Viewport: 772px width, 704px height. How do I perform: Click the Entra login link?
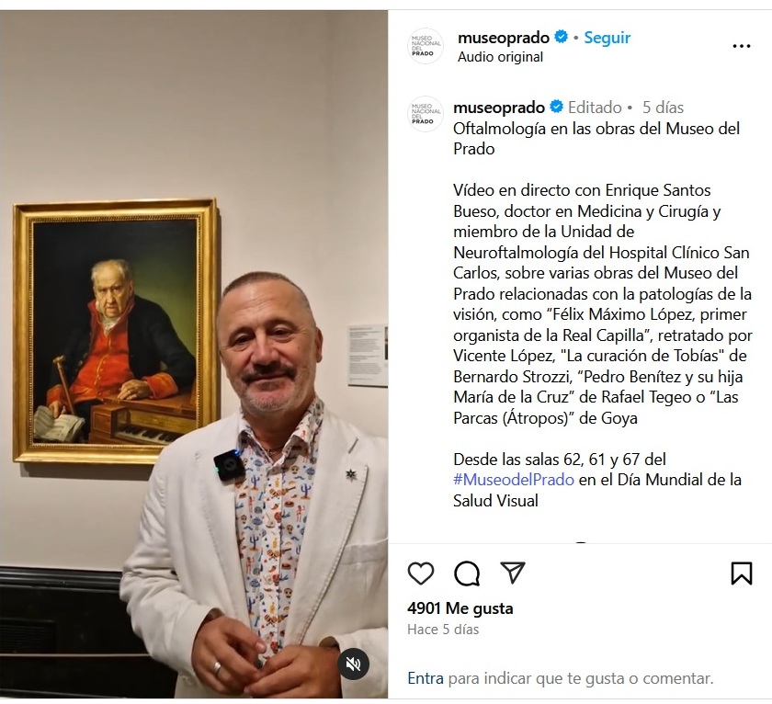pyautogui.click(x=426, y=678)
